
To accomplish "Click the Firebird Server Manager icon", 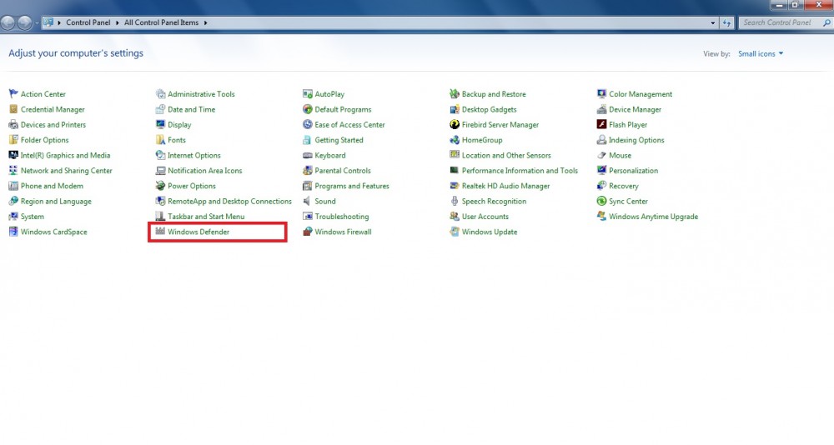I will [x=455, y=125].
